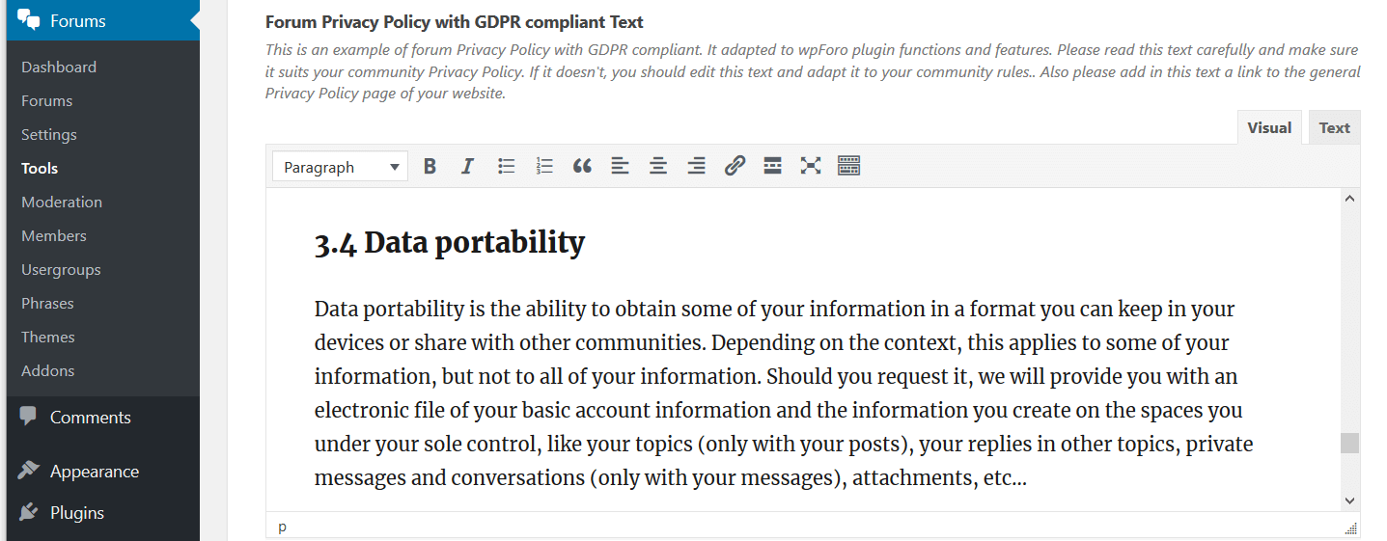Insert or edit a link
Screen dimensions: 1387x541
click(x=735, y=166)
